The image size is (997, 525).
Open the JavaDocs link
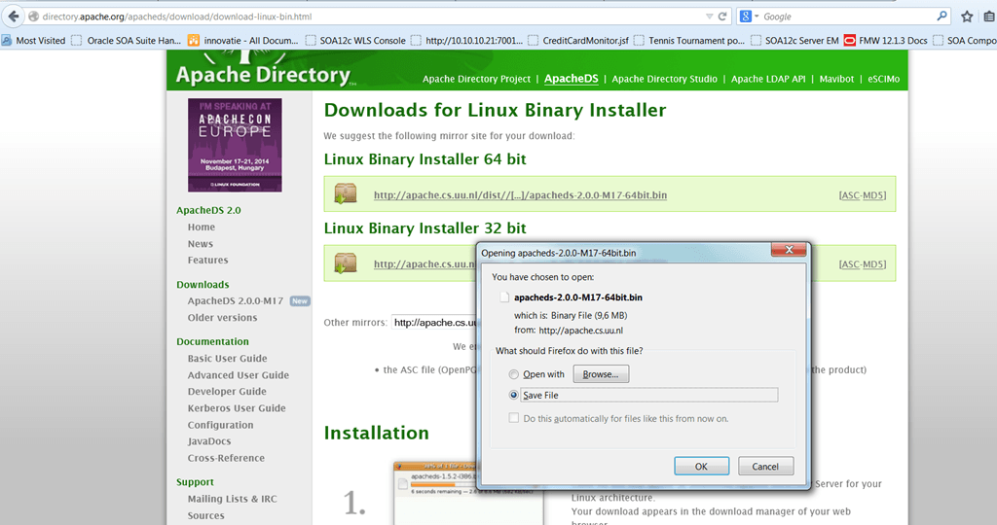coord(208,441)
